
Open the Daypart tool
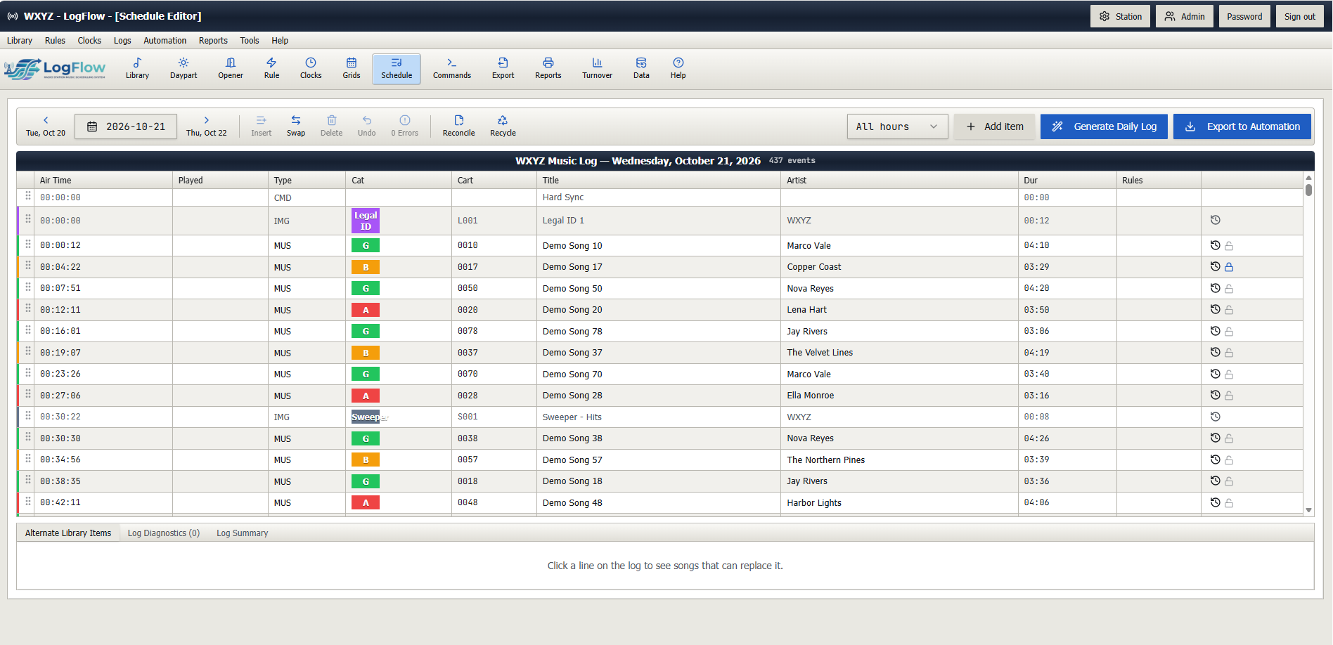183,69
